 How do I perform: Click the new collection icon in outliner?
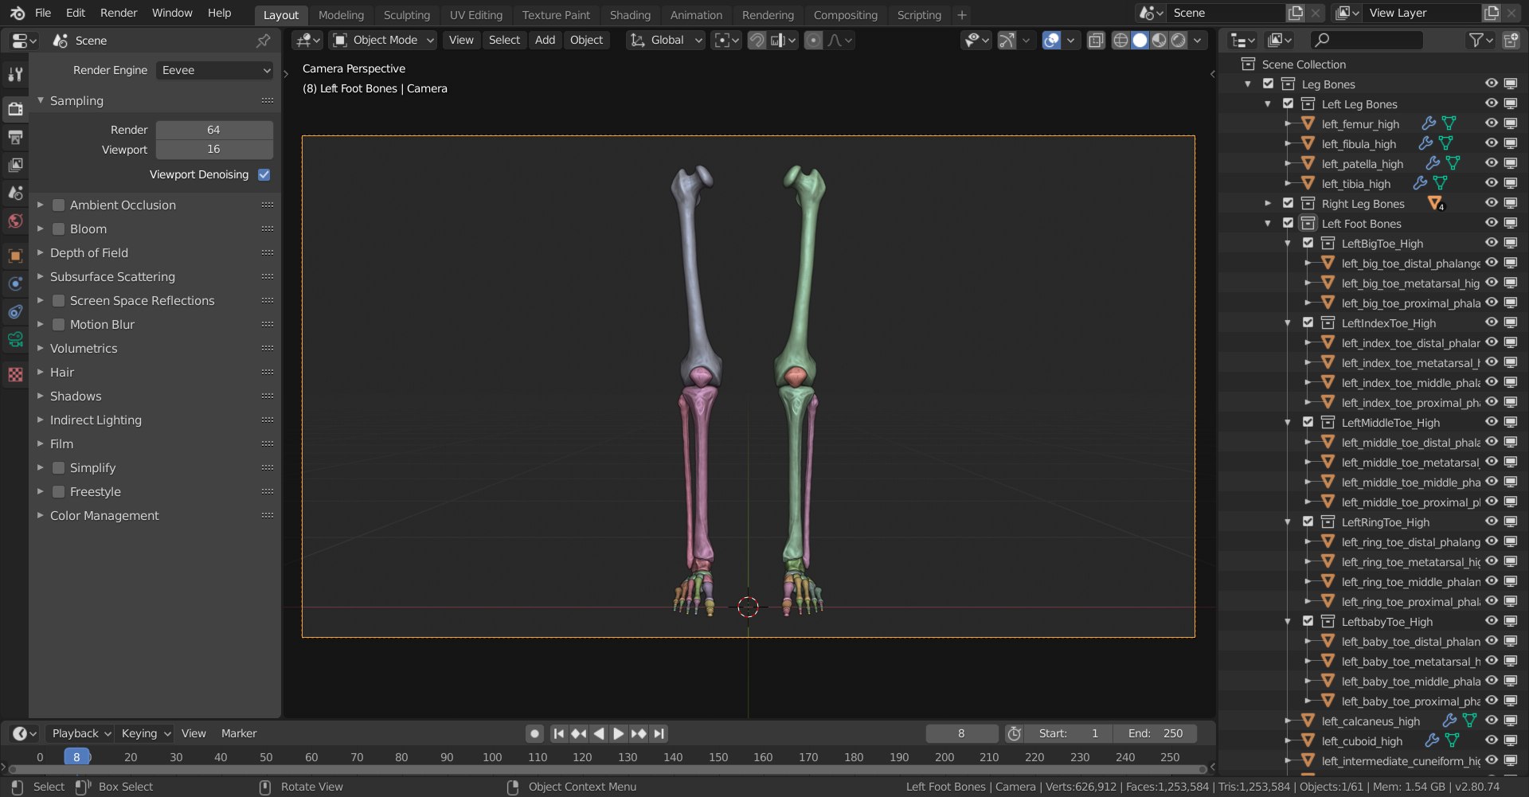(1511, 40)
